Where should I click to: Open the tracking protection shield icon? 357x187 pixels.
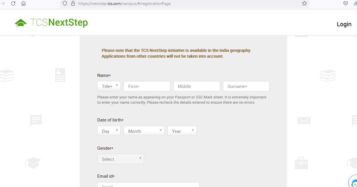65,3
